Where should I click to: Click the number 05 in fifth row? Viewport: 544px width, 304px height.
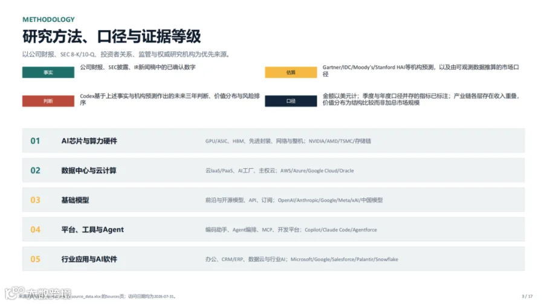tap(36, 259)
